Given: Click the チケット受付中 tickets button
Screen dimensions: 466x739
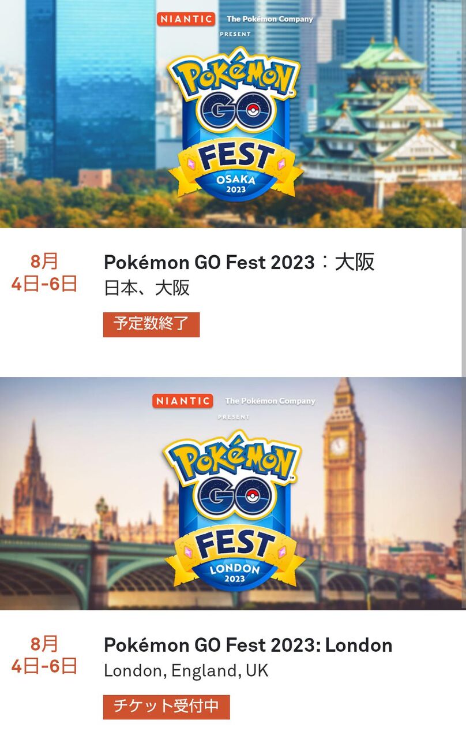Looking at the screenshot, I should click(166, 707).
